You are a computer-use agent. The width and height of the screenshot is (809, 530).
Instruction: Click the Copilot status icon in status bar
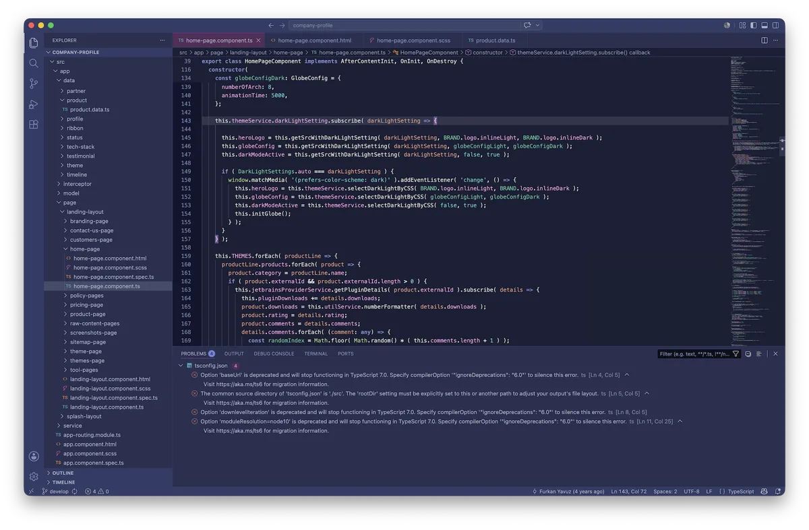point(765,492)
